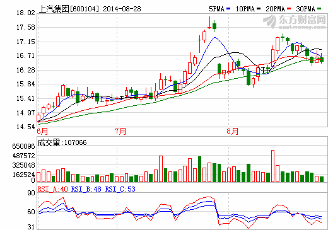Click the 8月 month axis label
The height and width of the screenshot is (230, 328).
(233, 131)
